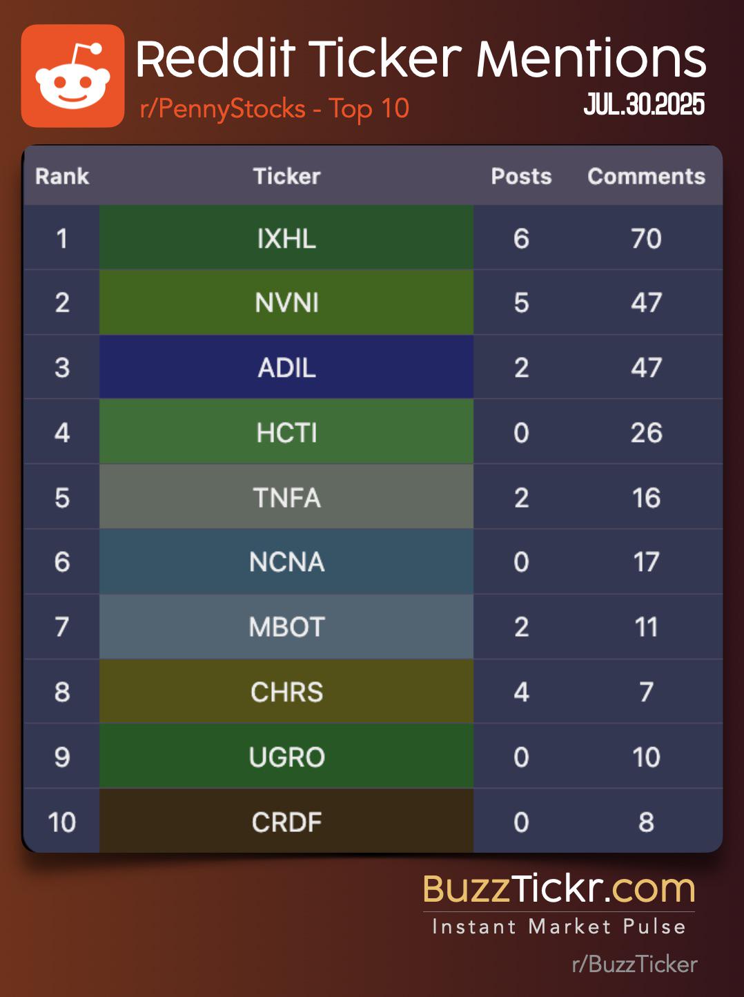Select the MBOT ticker cell
Screen dimensions: 744x997
(x=286, y=627)
